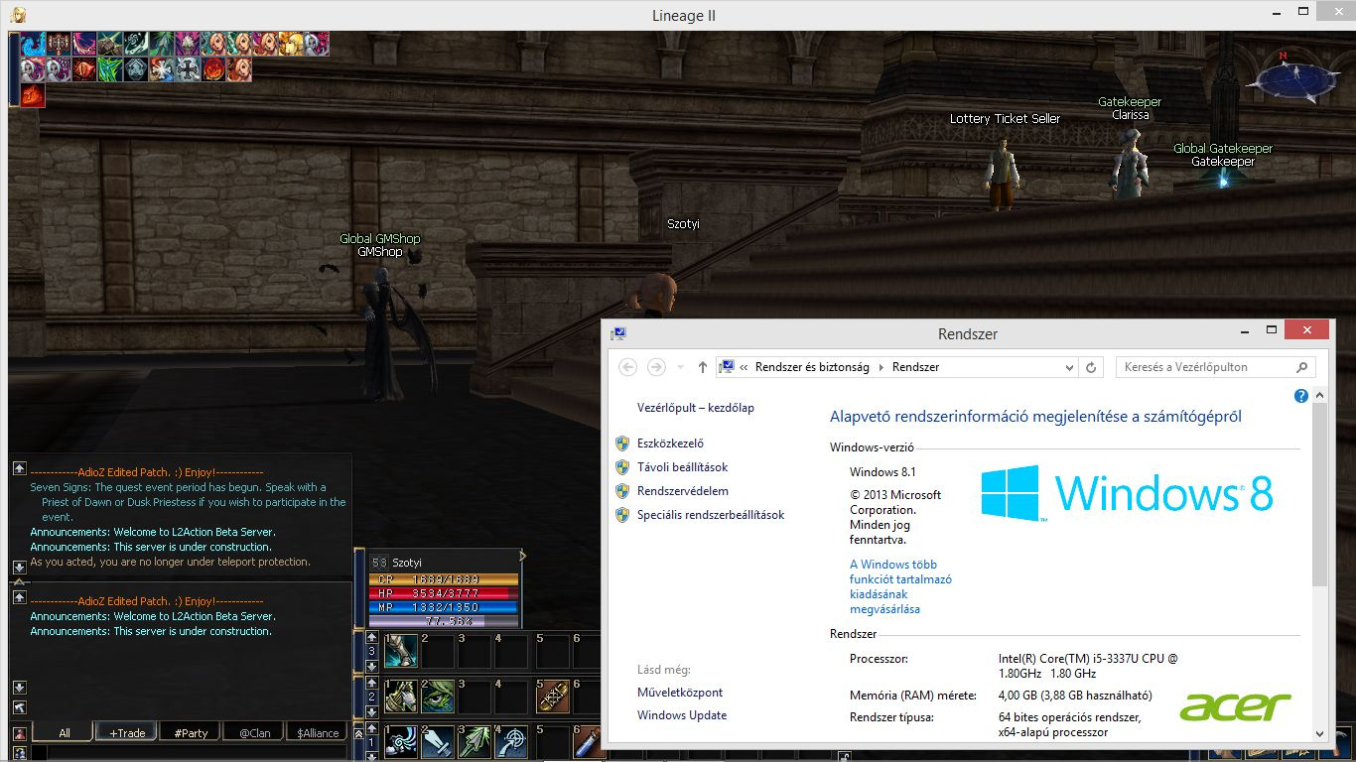Open the Speciális rendszerbeállítások link
The height and width of the screenshot is (762, 1356).
click(x=711, y=515)
